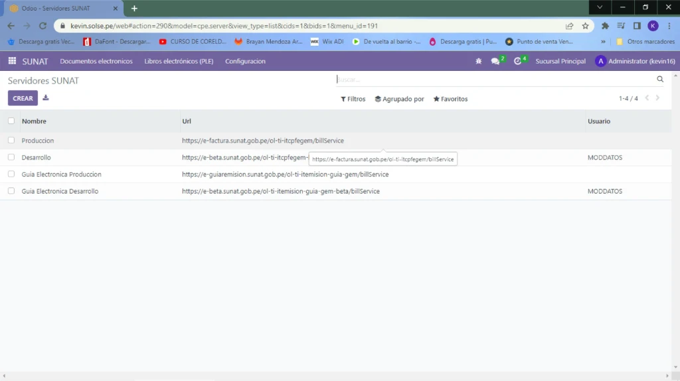Open a new browser tab
The height and width of the screenshot is (381, 680).
pyautogui.click(x=134, y=8)
